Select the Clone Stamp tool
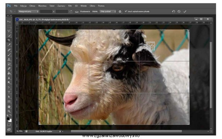 click(x=9, y=59)
